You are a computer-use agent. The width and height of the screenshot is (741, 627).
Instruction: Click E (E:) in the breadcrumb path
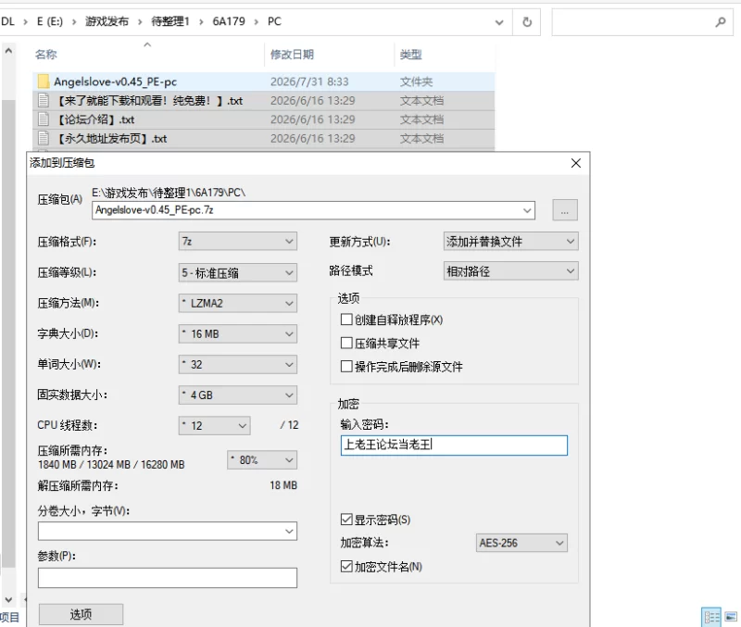(50, 21)
